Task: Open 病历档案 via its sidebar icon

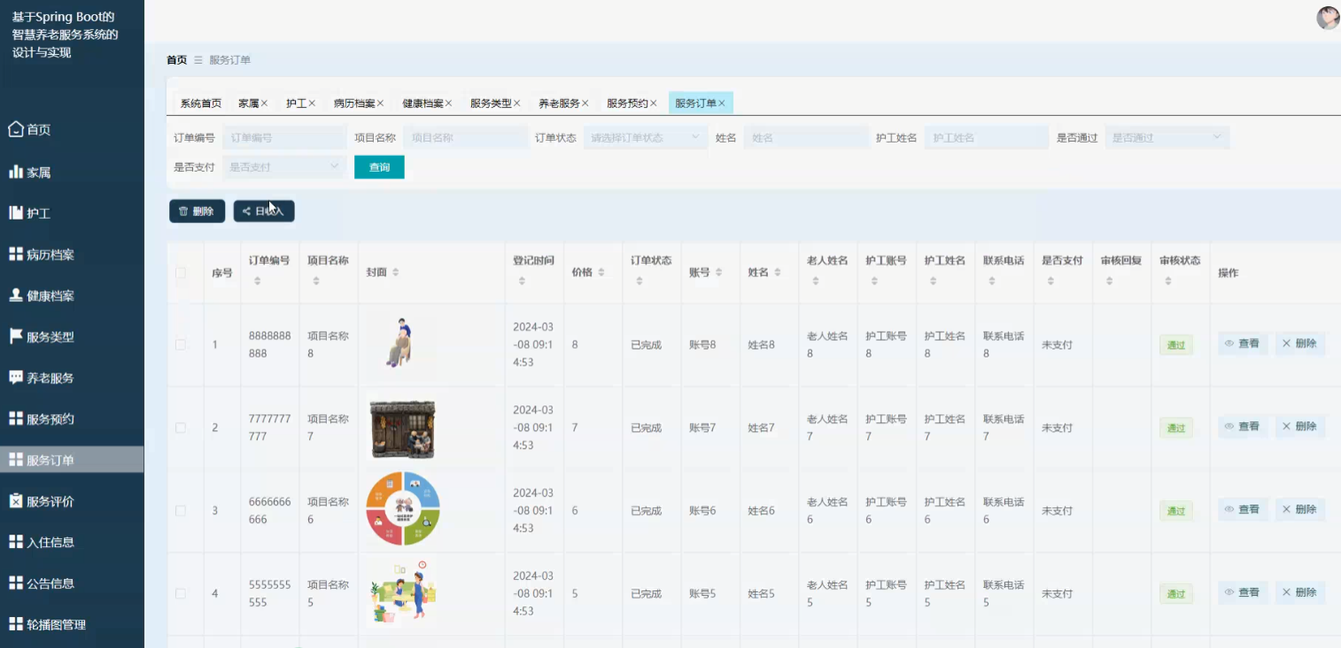Action: 14,254
